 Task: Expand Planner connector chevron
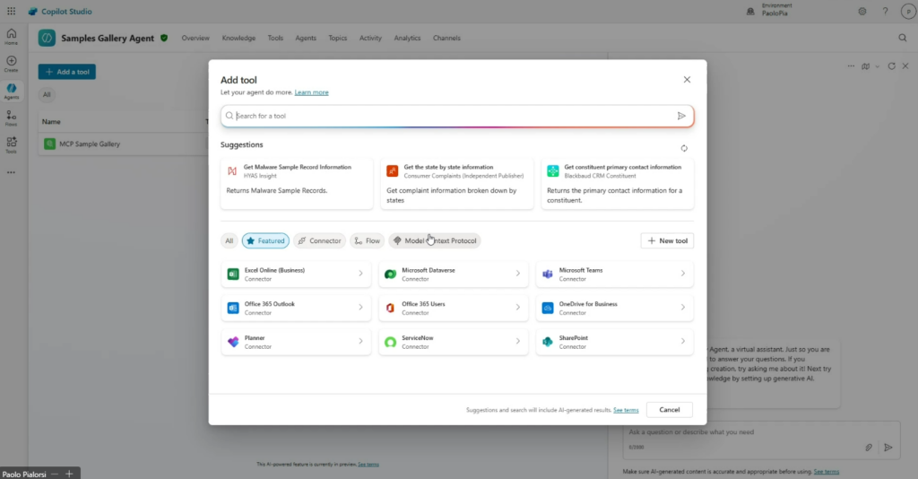(x=360, y=342)
